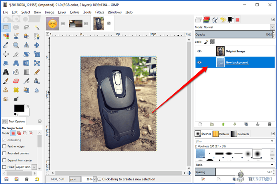Select the Ellipse Select tool
This screenshot has height=184, width=277.
16,27
